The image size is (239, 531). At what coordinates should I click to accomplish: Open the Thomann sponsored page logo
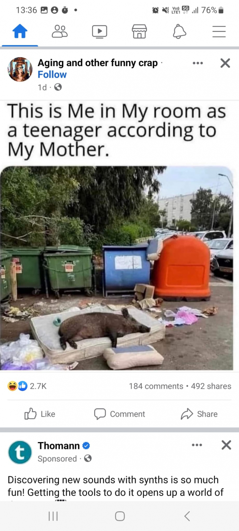click(20, 452)
